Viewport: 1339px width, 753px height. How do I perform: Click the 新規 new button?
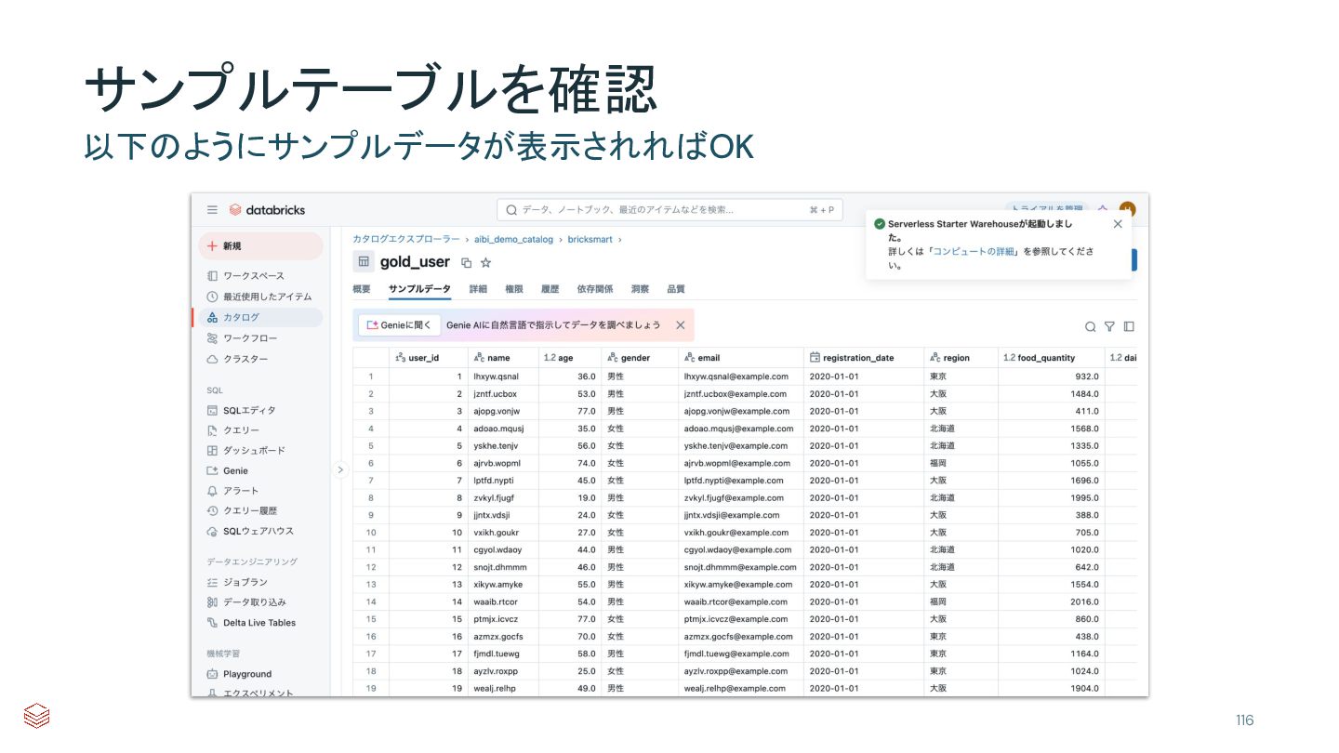[260, 246]
